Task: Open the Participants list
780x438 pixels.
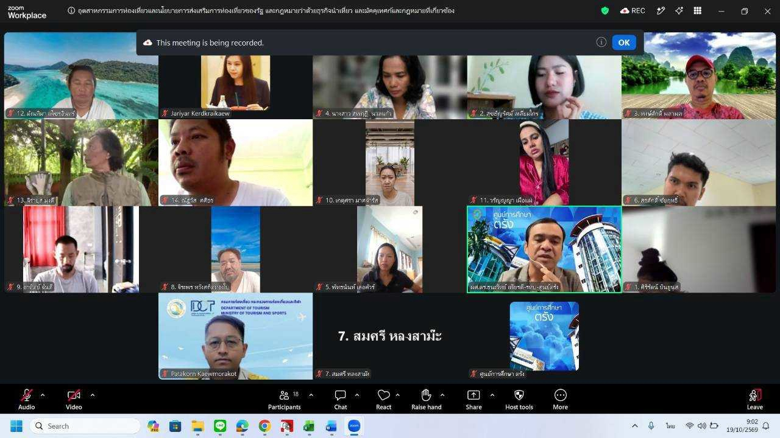Action: pos(285,399)
